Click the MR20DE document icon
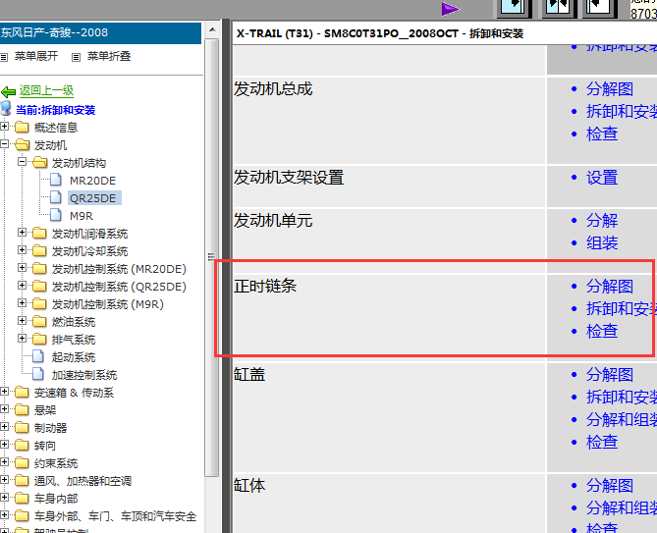This screenshot has height=533, width=657. (56, 180)
